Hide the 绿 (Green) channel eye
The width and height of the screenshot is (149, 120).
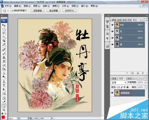112,38
